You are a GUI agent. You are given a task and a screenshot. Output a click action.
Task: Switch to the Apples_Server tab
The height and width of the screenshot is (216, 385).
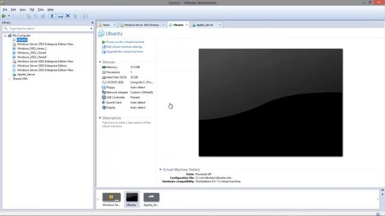pyautogui.click(x=205, y=25)
